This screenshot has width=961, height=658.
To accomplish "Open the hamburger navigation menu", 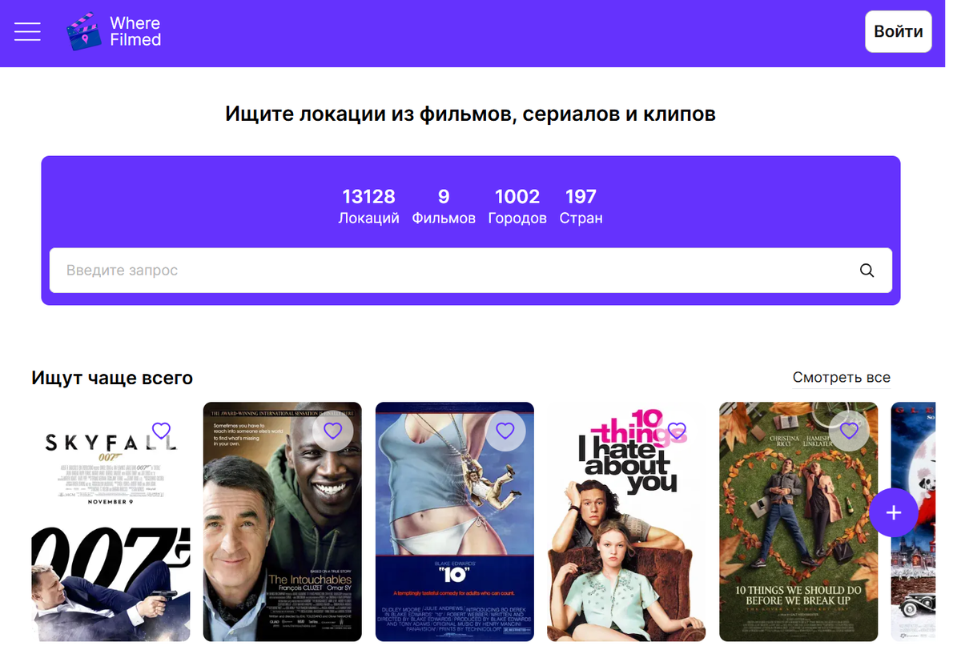I will coord(27,31).
